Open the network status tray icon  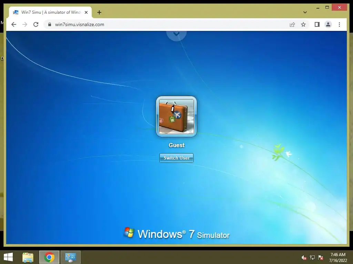pyautogui.click(x=312, y=257)
